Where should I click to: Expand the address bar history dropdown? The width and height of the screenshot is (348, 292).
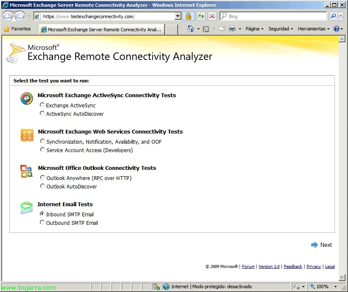[x=178, y=16]
